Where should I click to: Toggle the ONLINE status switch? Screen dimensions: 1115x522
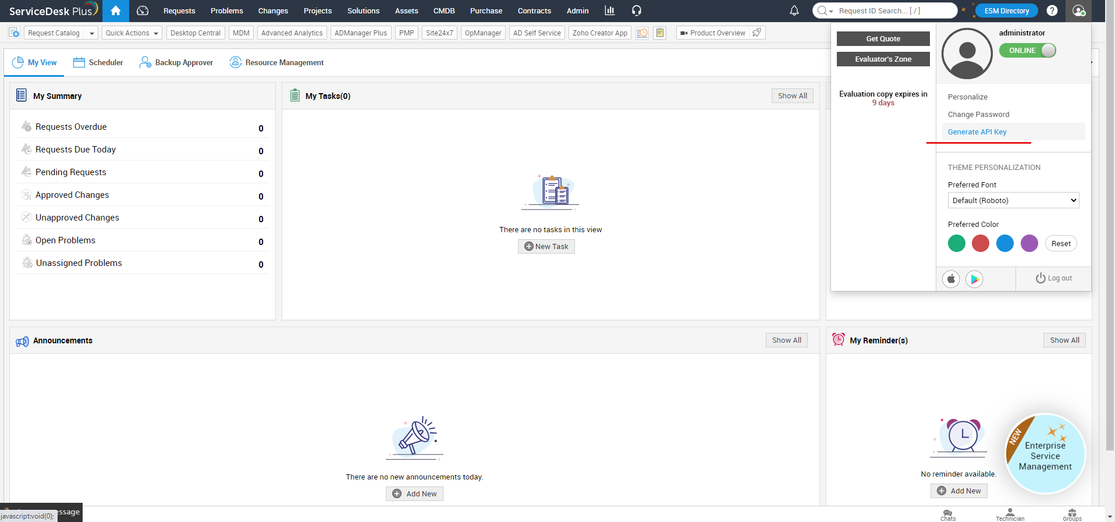(x=1027, y=51)
